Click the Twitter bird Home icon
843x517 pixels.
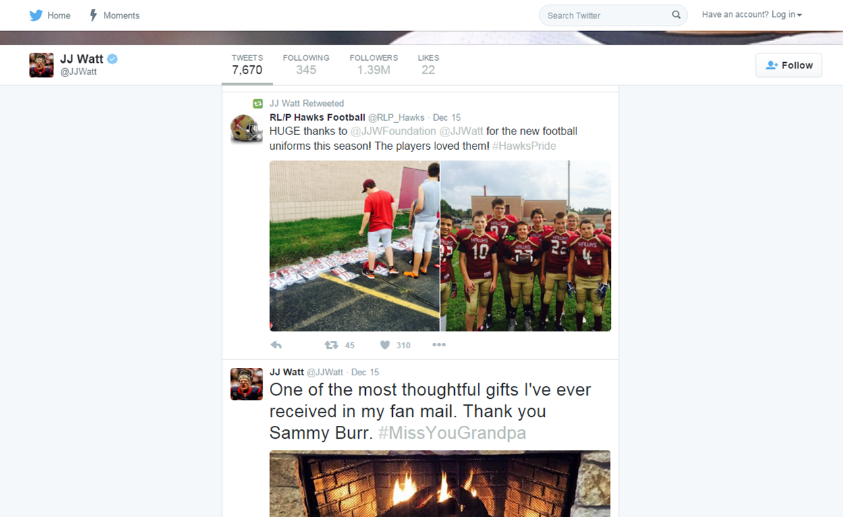[x=36, y=16]
